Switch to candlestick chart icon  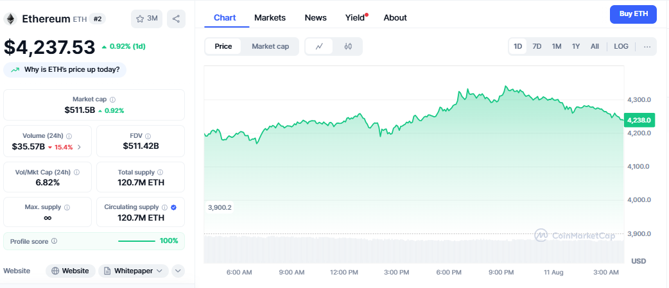pos(348,46)
